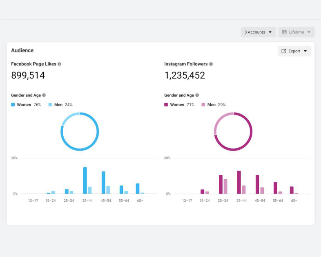
Task: Click Instagram men bar for 25-34
Action: (225, 187)
